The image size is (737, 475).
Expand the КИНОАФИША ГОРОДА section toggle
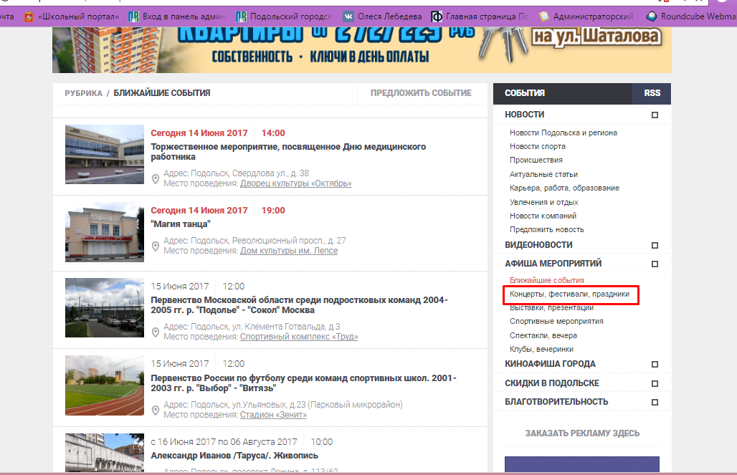point(655,364)
